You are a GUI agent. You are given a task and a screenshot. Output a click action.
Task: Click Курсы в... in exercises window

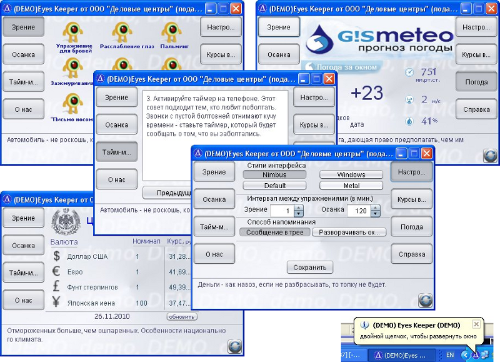[x=221, y=54]
